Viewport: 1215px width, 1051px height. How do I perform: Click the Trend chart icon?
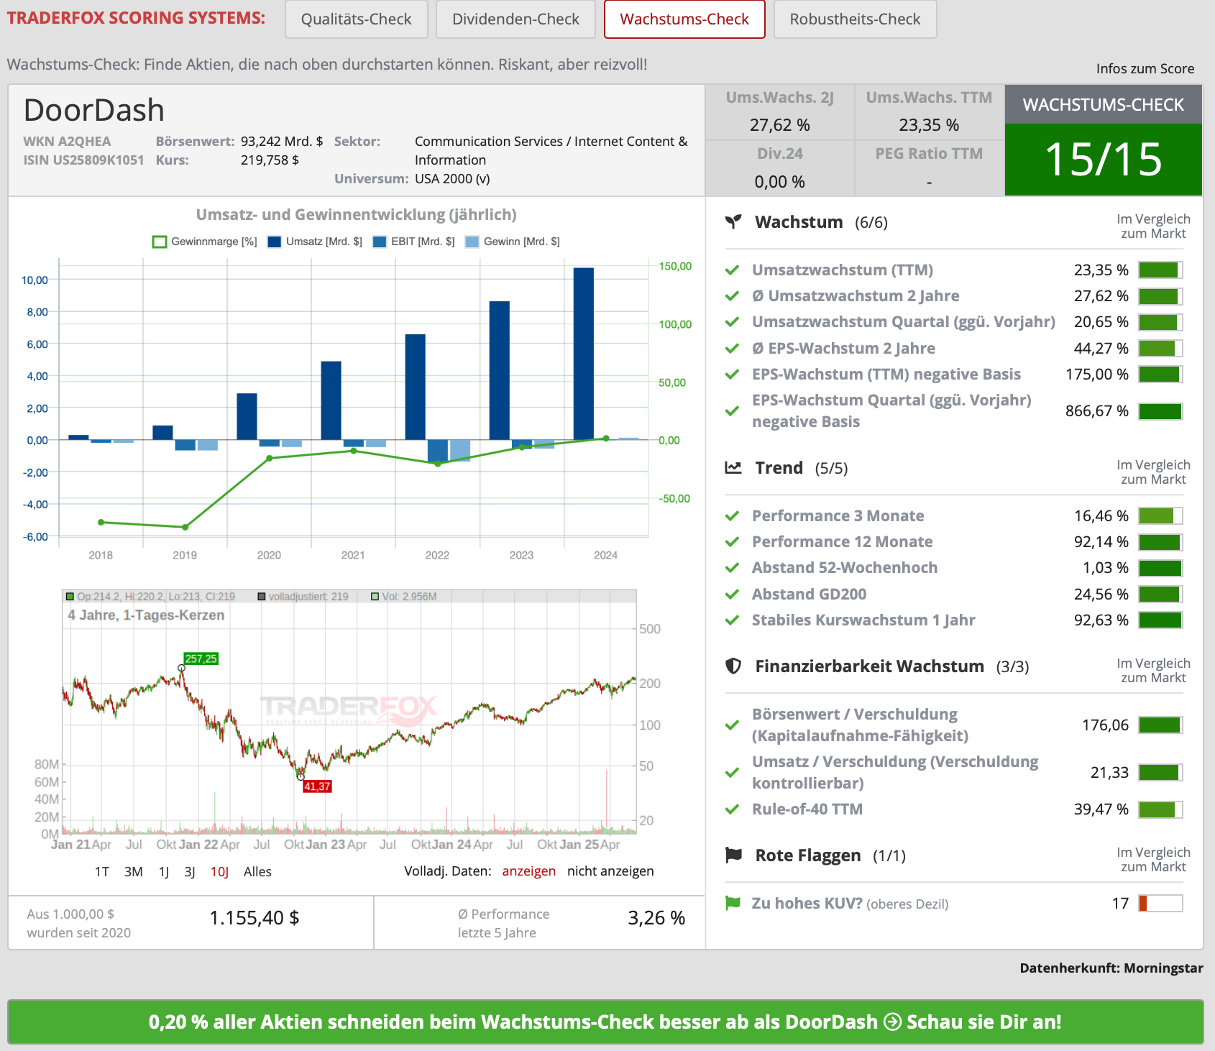point(733,468)
